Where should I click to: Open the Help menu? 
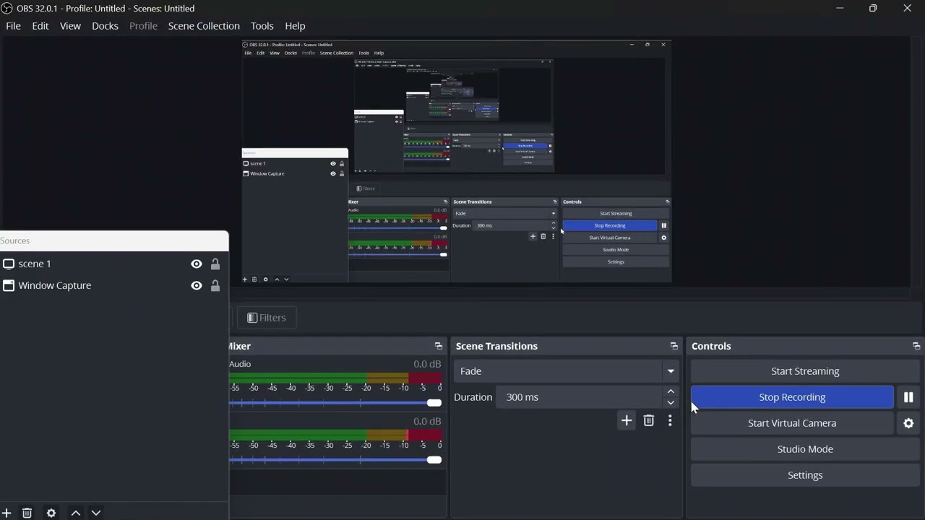[x=295, y=26]
